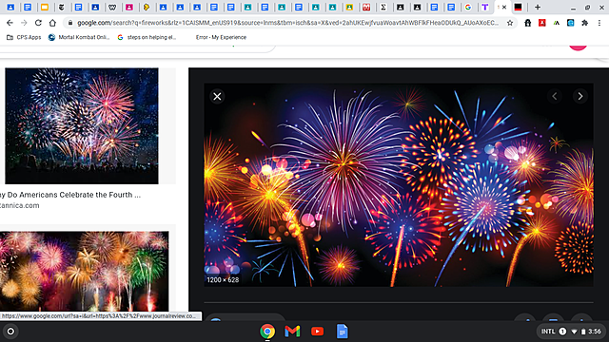This screenshot has width=609, height=342.
Task: Check the battery status icon
Action: coord(583,332)
